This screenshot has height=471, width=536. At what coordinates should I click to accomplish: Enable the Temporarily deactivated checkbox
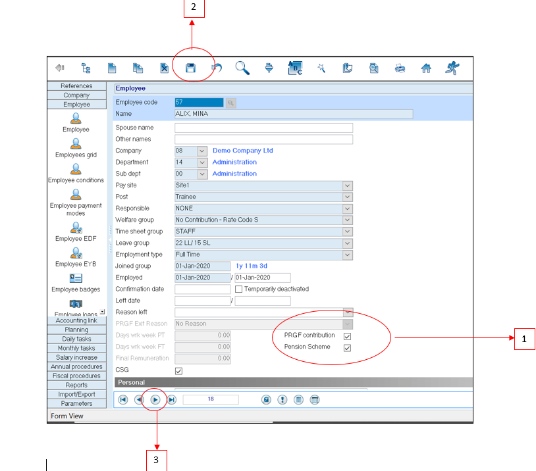pos(238,289)
